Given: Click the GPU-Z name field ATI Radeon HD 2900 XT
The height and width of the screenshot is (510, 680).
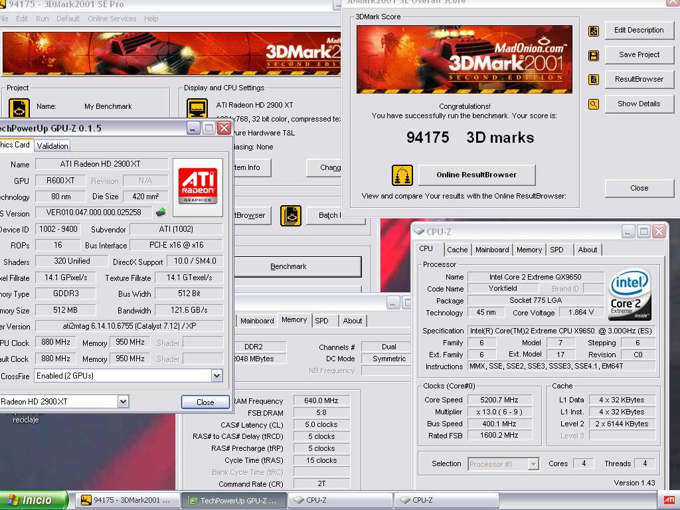Looking at the screenshot, I should click(102, 164).
